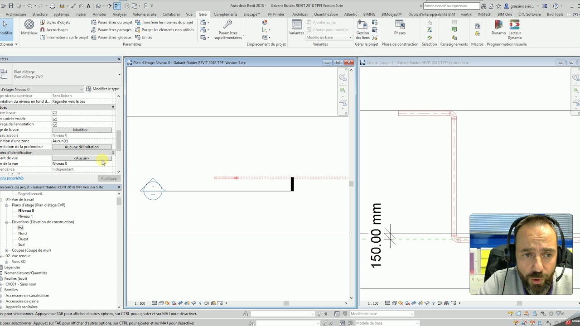Open the aide des propriétés link

[11, 178]
